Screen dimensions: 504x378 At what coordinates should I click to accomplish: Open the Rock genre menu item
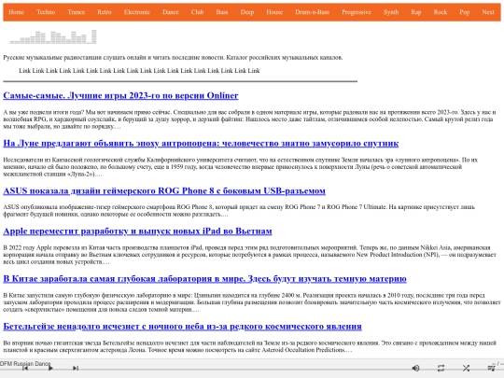tap(441, 12)
